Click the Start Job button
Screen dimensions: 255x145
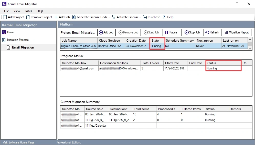(x=152, y=32)
